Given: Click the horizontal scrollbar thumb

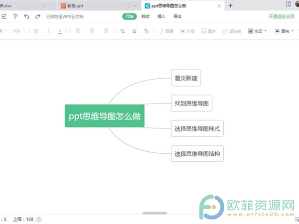Looking at the screenshot, I should pyautogui.click(x=154, y=213).
